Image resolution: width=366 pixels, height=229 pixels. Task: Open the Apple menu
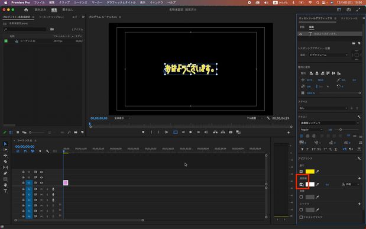pyautogui.click(x=5, y=2)
